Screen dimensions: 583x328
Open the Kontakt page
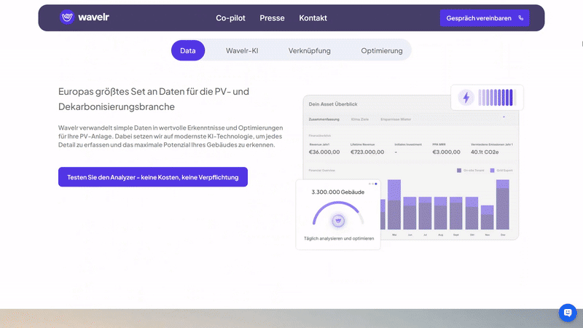click(x=313, y=17)
